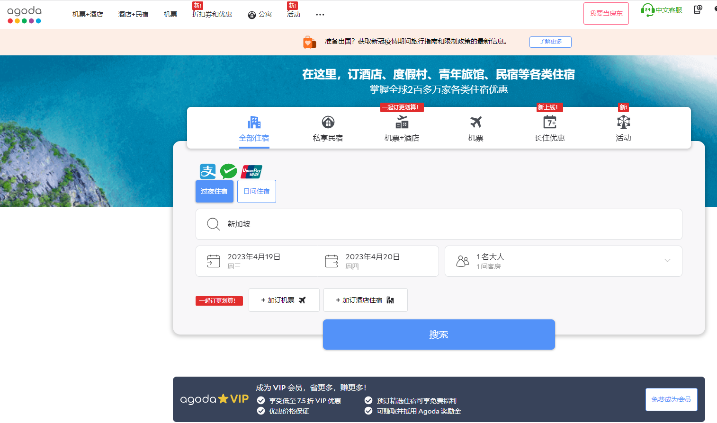
Task: Open 折扣券和优惠 in top navigation
Action: tap(212, 15)
